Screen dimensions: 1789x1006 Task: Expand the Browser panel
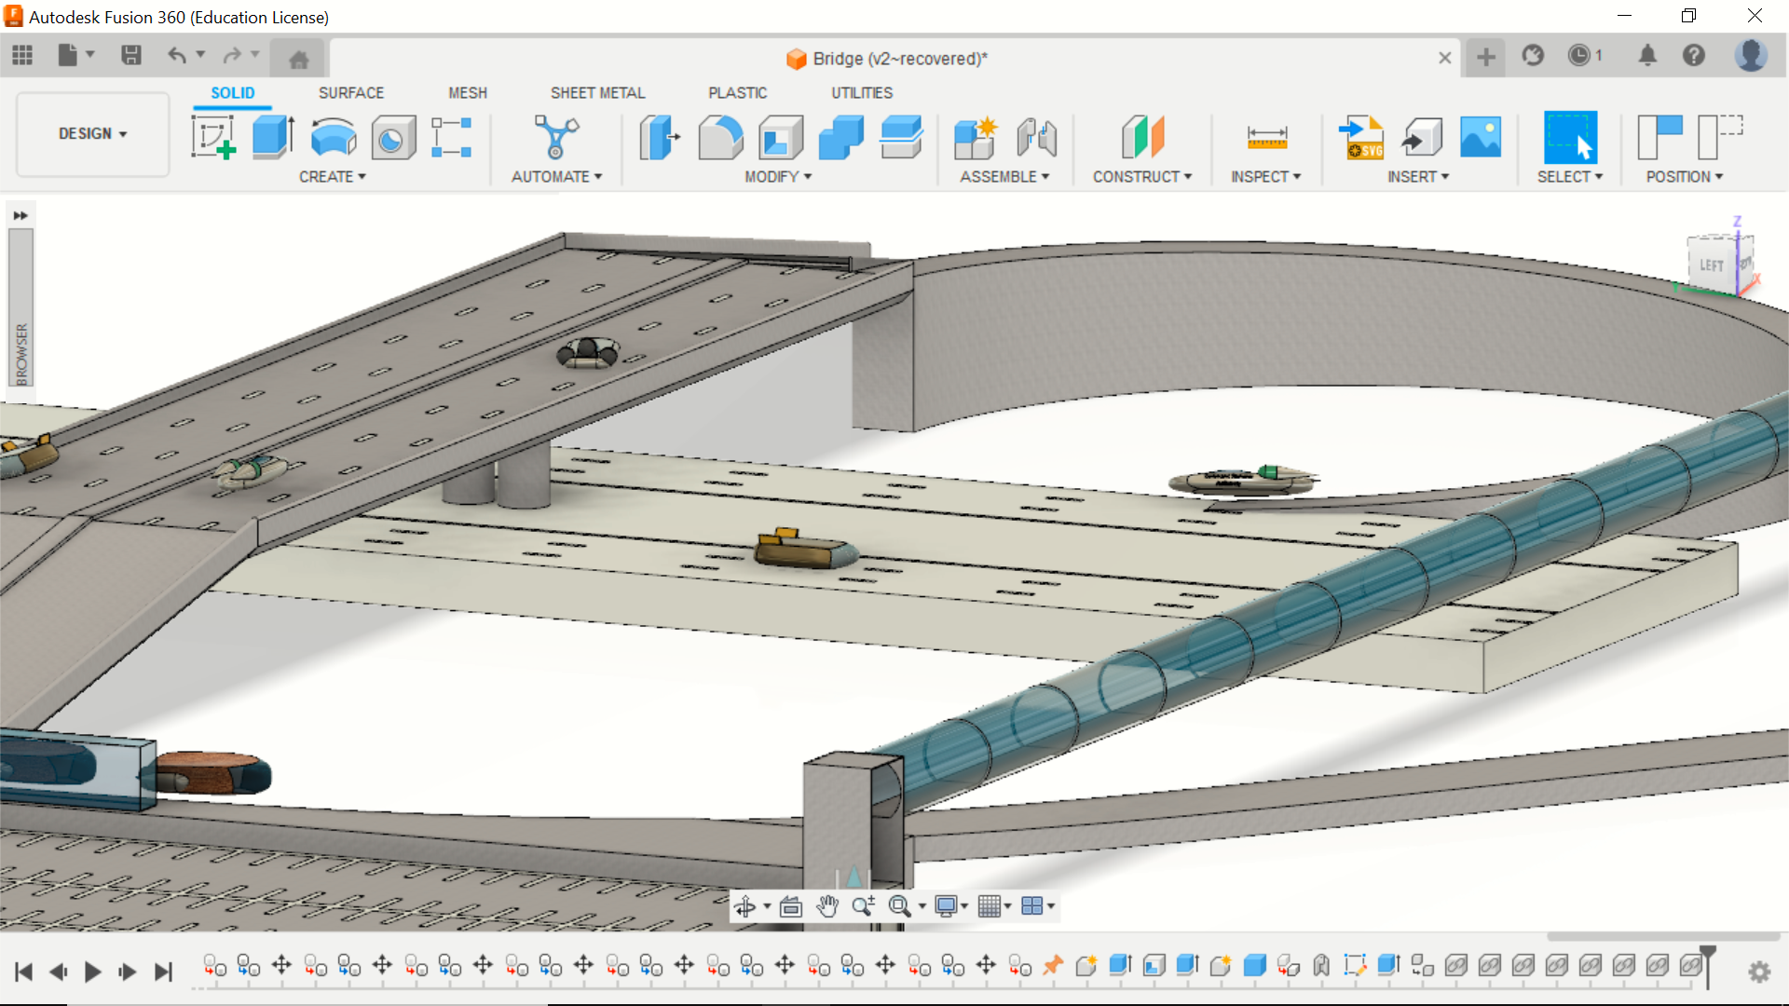[x=20, y=214]
